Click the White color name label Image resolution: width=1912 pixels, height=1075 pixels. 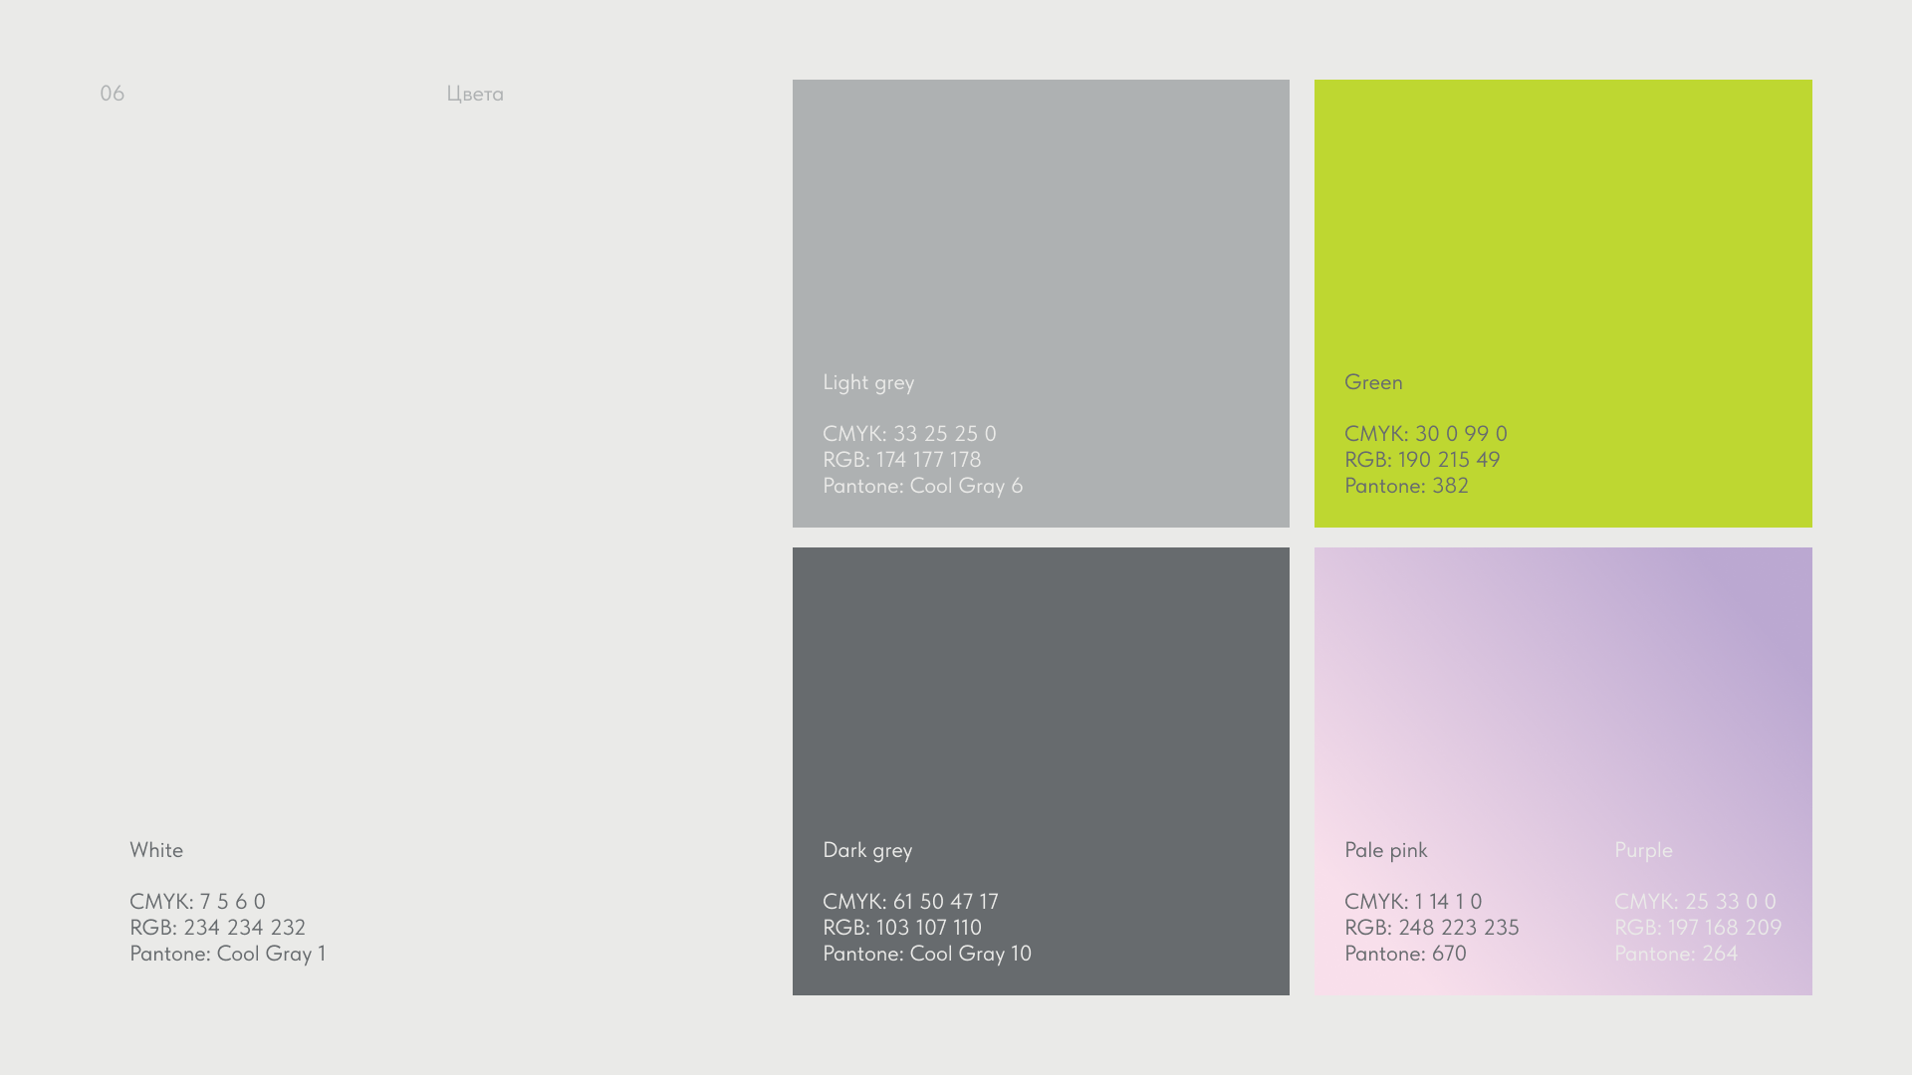click(156, 850)
